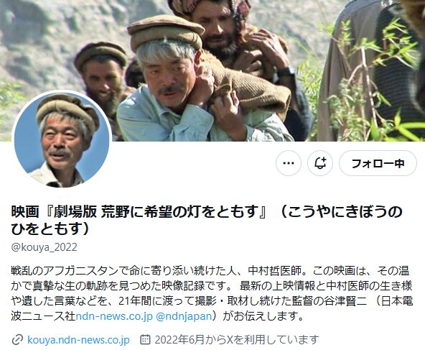
Task: View the header banner photo
Action: click(212, 70)
